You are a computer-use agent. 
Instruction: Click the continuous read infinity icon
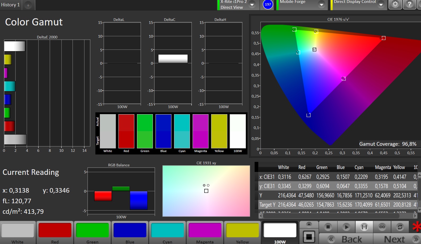click(x=382, y=227)
